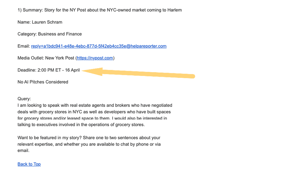The width and height of the screenshot is (290, 174).
Task: Click the line beginning "talking to executives"
Action: [81, 125]
